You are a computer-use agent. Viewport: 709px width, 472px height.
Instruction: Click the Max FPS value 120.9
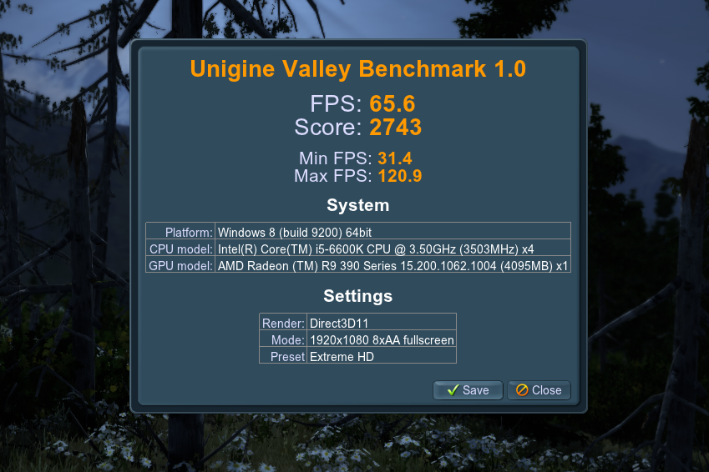(400, 176)
